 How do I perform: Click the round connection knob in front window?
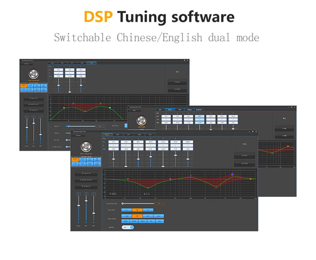86,147
